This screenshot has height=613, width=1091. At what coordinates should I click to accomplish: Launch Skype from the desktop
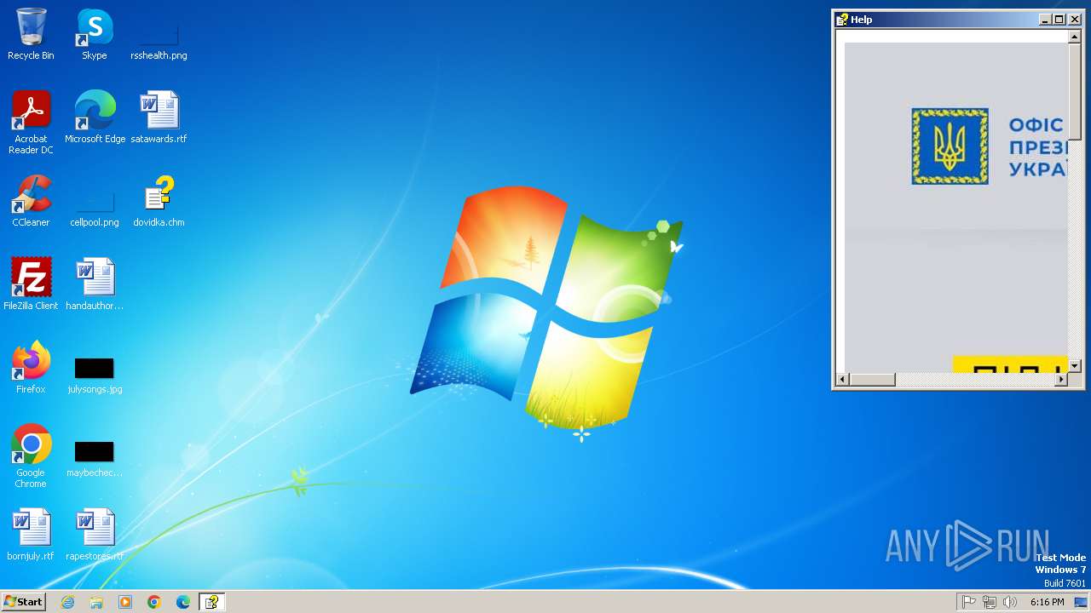point(95,34)
